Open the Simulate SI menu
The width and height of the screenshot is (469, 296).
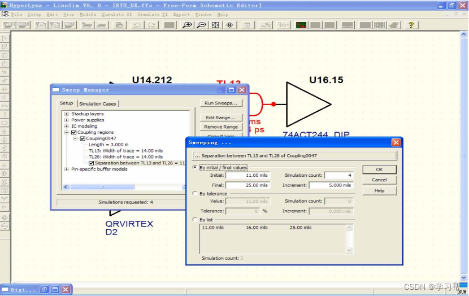(x=116, y=14)
